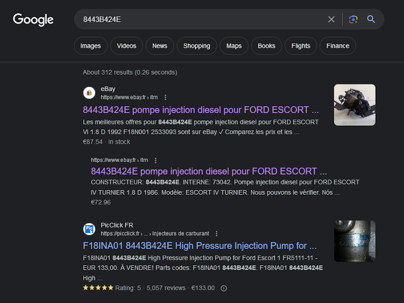404x303 pixels.
Task: Click the €72.96 price text
Action: click(100, 203)
